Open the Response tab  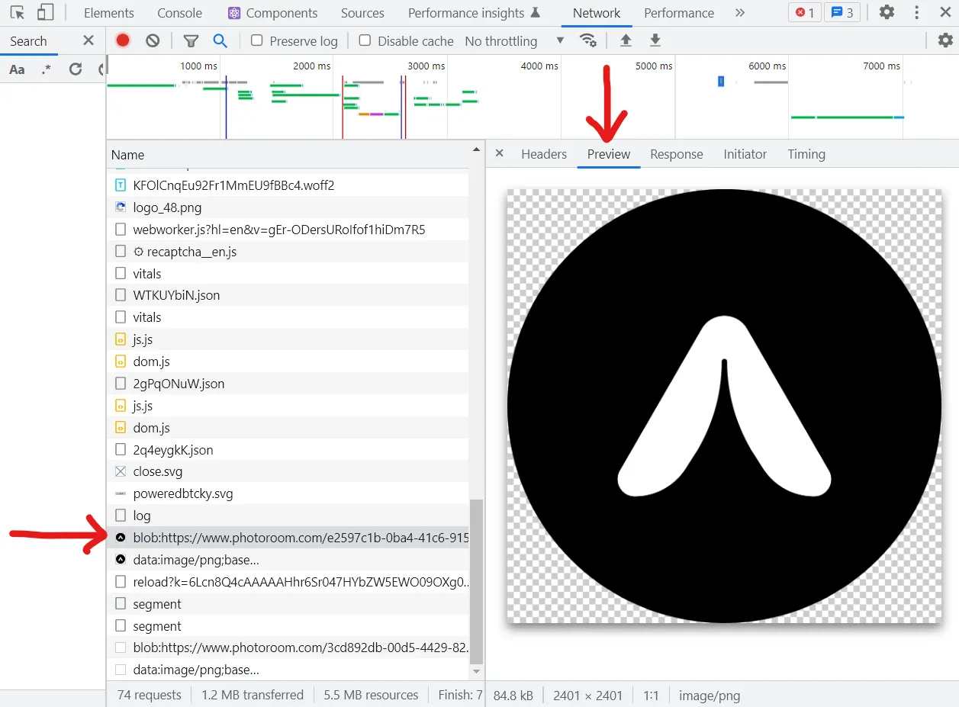tap(677, 154)
